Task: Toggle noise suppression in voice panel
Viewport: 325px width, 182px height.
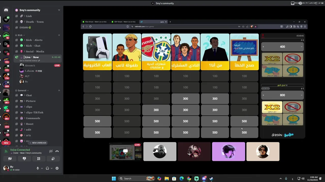Action: pyautogui.click(x=51, y=151)
